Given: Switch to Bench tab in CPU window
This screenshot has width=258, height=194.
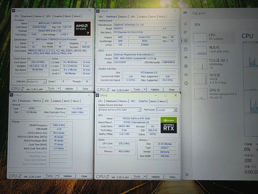Looking at the screenshot, I should (x=68, y=16).
